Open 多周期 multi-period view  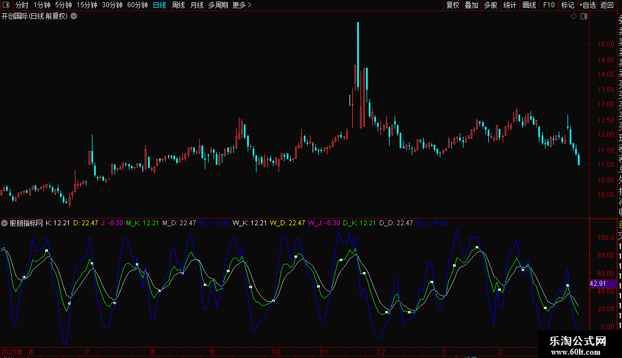(x=218, y=5)
